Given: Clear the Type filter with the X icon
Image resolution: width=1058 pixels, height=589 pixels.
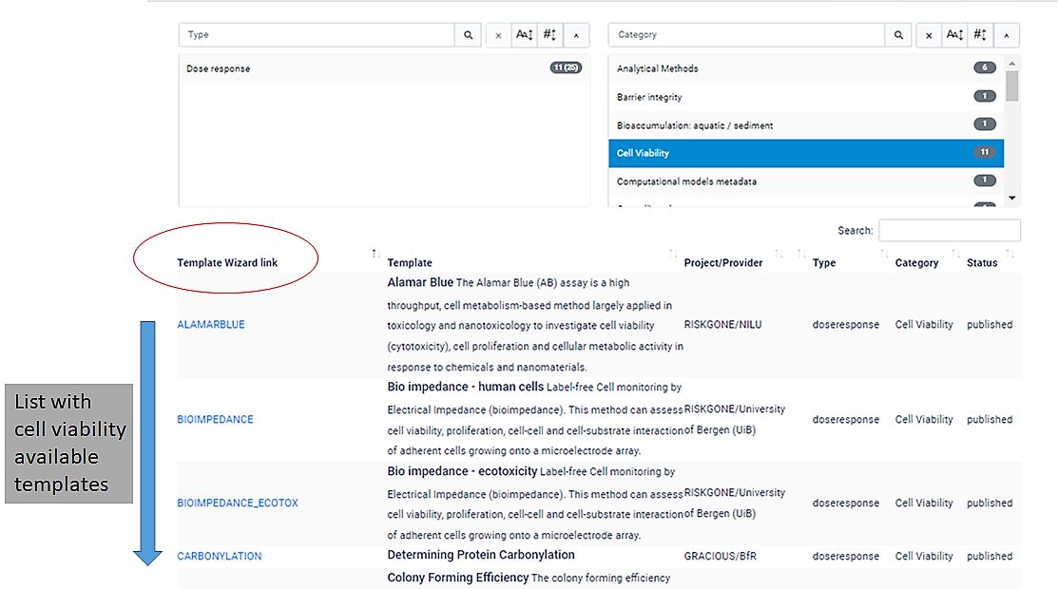Looking at the screenshot, I should [x=499, y=35].
